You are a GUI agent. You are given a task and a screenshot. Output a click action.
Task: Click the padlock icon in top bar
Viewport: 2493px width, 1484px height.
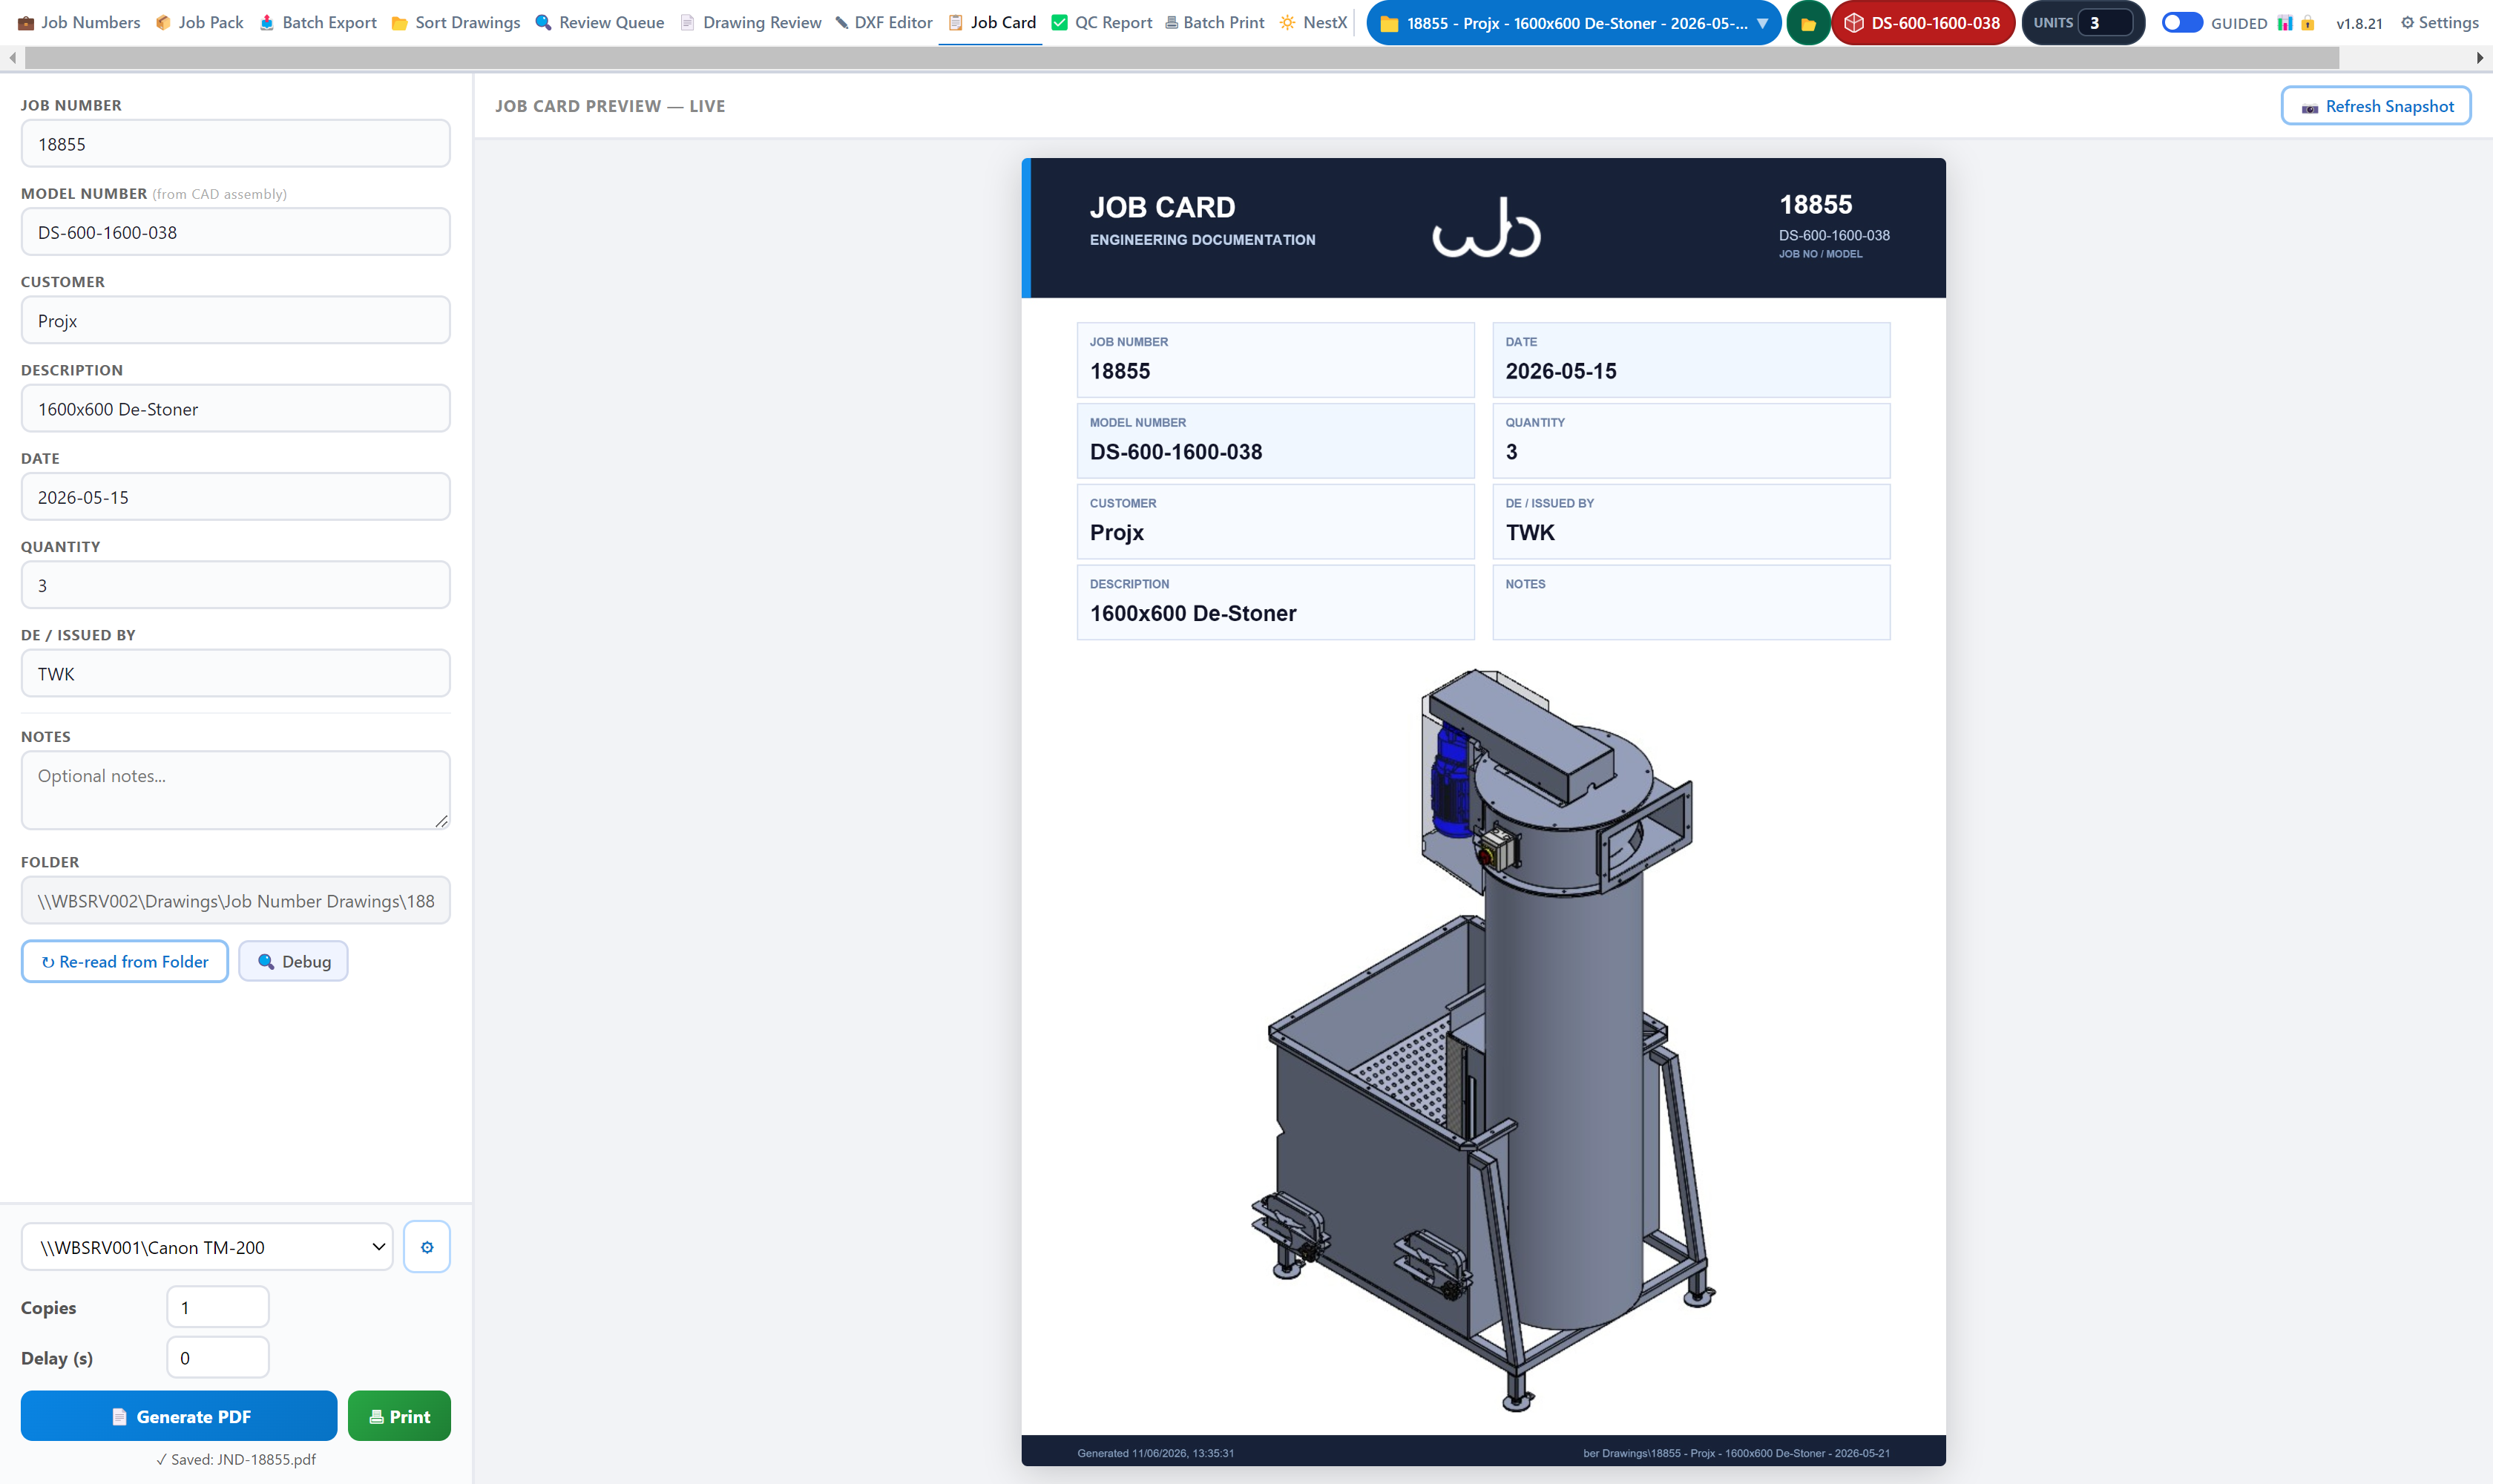[2307, 23]
